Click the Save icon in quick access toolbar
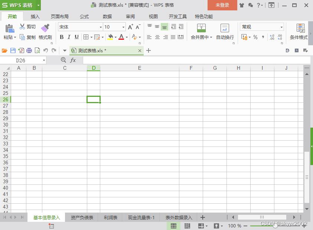Viewport: 313px width, 230px height. (x=13, y=50)
